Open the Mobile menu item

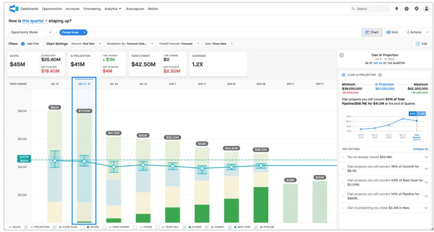(x=153, y=9)
